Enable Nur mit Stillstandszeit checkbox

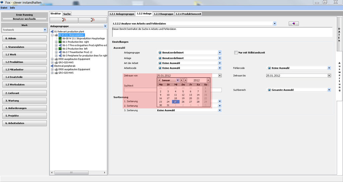click(x=236, y=53)
